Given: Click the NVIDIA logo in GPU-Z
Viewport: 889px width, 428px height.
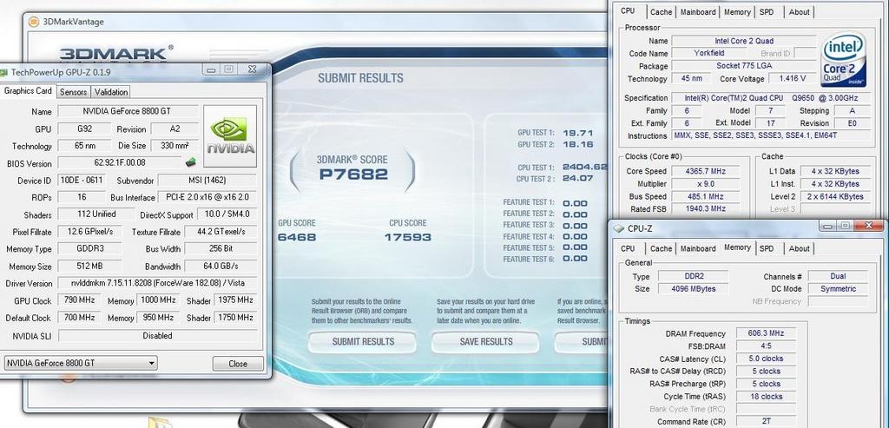Looking at the screenshot, I should (x=229, y=136).
